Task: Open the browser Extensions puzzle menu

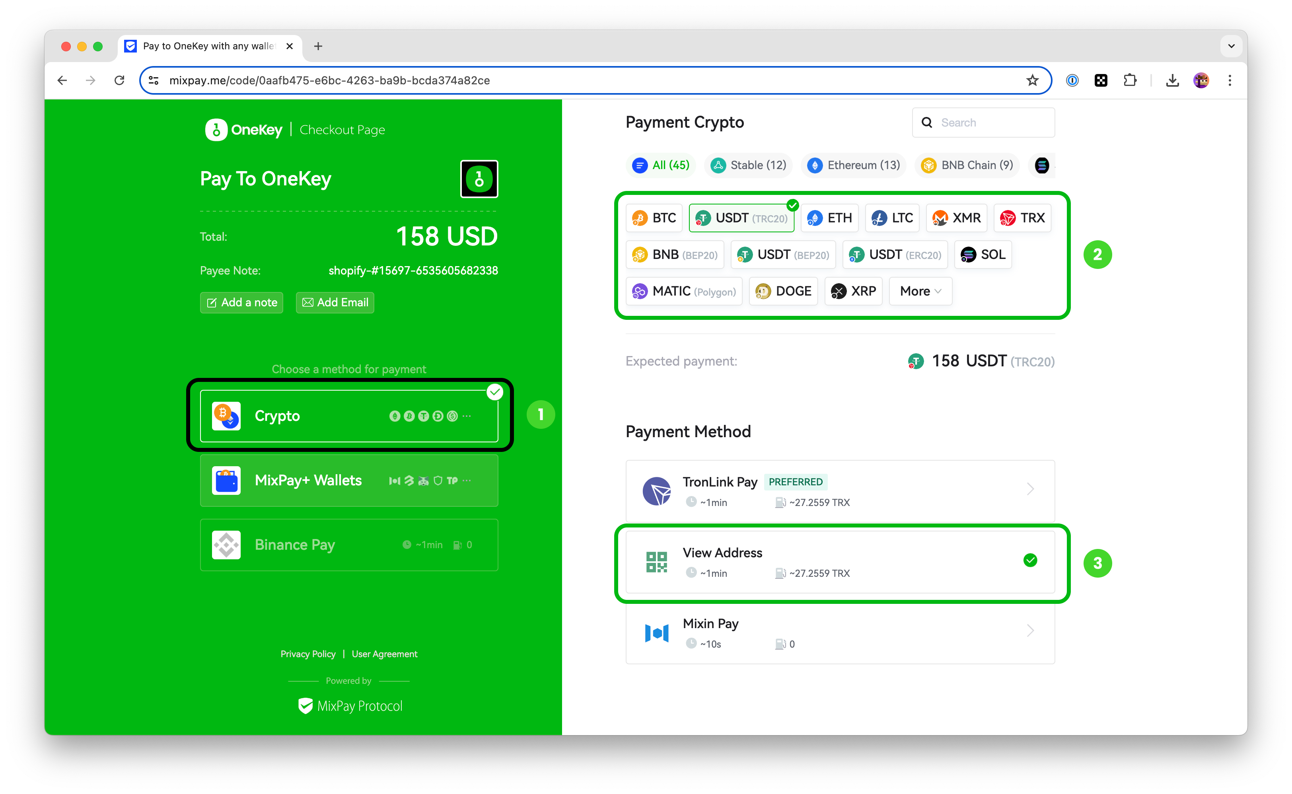Action: pos(1130,80)
